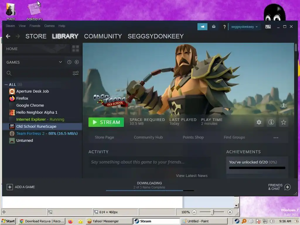
Task: Open the Windows Start button
Action: coord(8,221)
